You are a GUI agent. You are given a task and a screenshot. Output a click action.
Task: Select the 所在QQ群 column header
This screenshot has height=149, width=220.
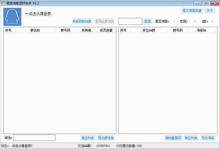(149, 31)
